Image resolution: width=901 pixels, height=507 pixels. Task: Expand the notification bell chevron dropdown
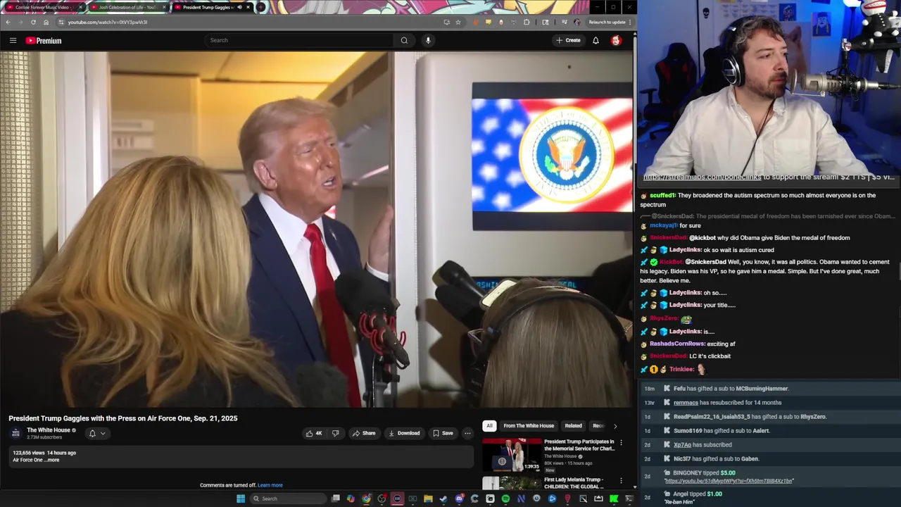(103, 434)
